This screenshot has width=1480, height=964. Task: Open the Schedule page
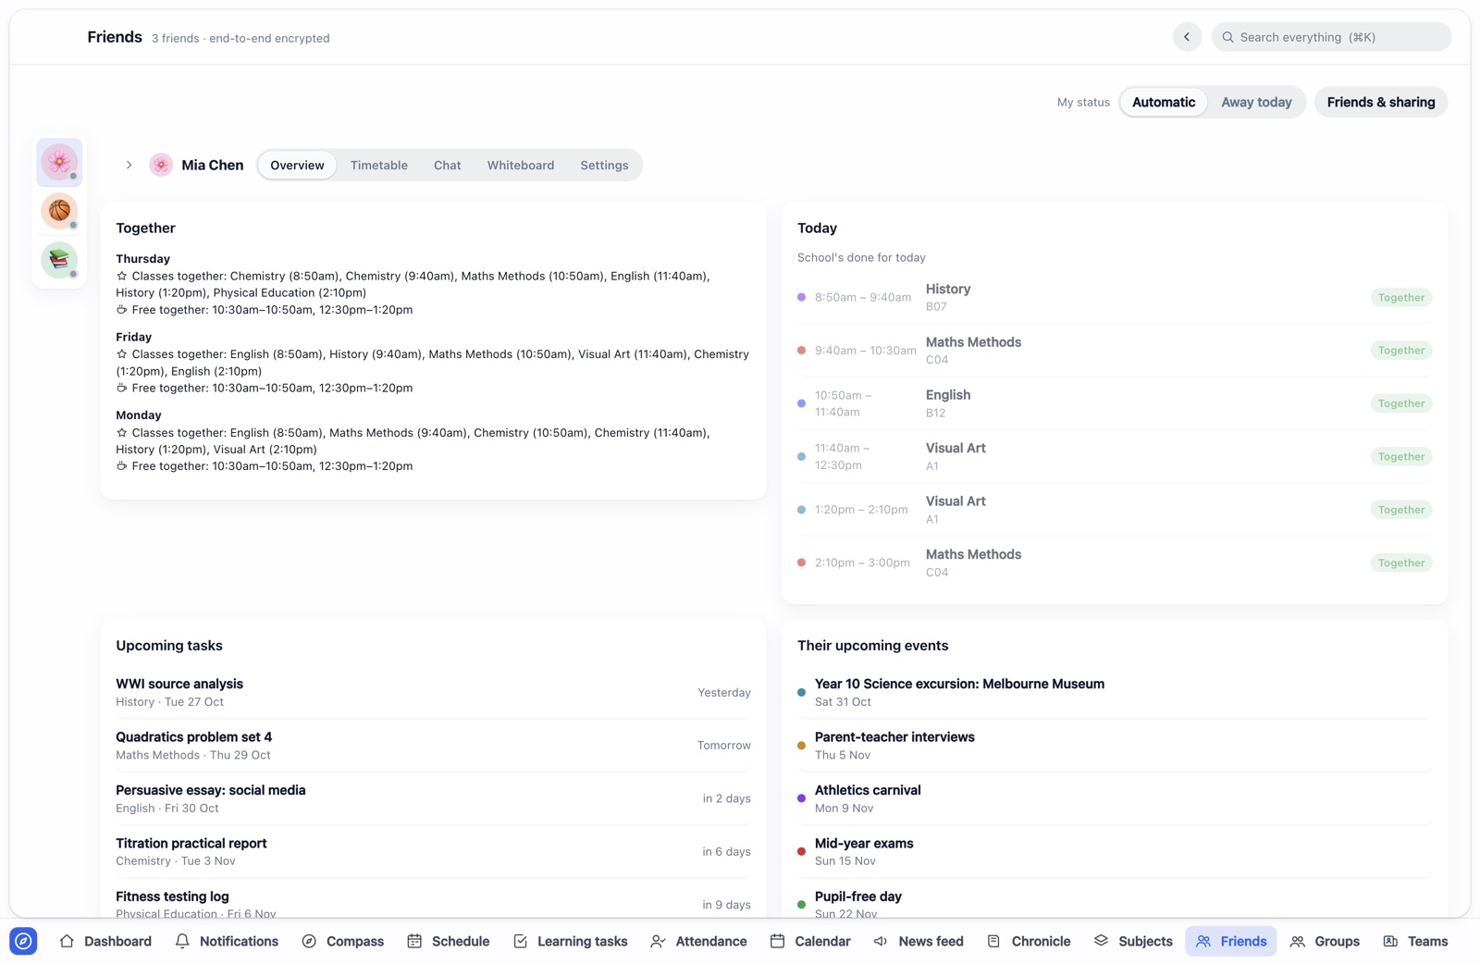[449, 941]
